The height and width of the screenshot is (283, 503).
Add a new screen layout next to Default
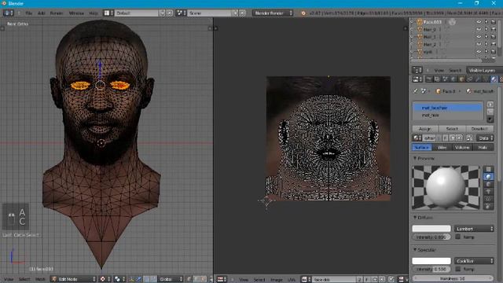click(x=163, y=13)
